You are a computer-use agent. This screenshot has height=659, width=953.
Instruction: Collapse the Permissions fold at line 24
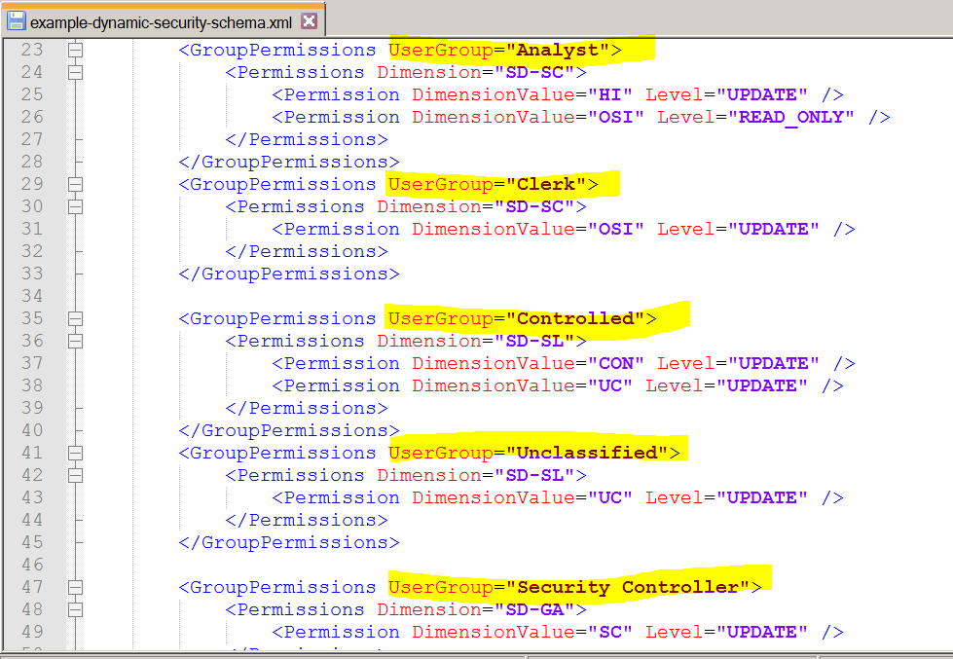(76, 72)
